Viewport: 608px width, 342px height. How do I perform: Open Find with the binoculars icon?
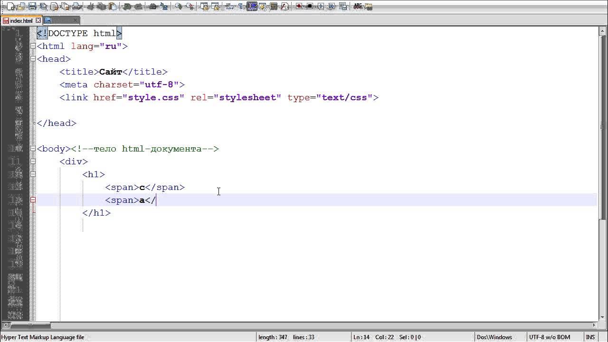[152, 7]
